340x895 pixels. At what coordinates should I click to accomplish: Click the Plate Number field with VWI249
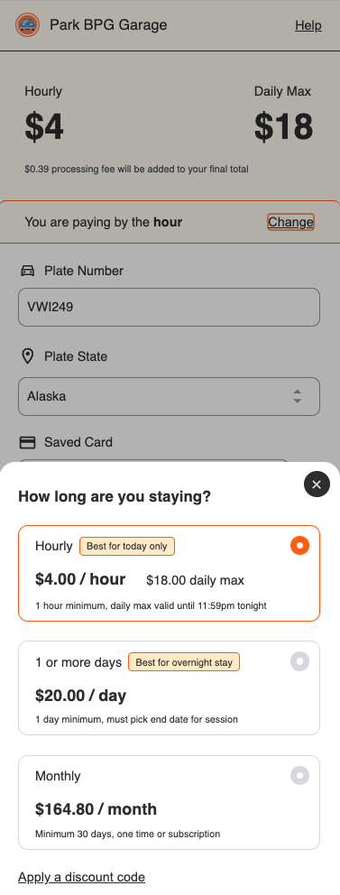(169, 307)
